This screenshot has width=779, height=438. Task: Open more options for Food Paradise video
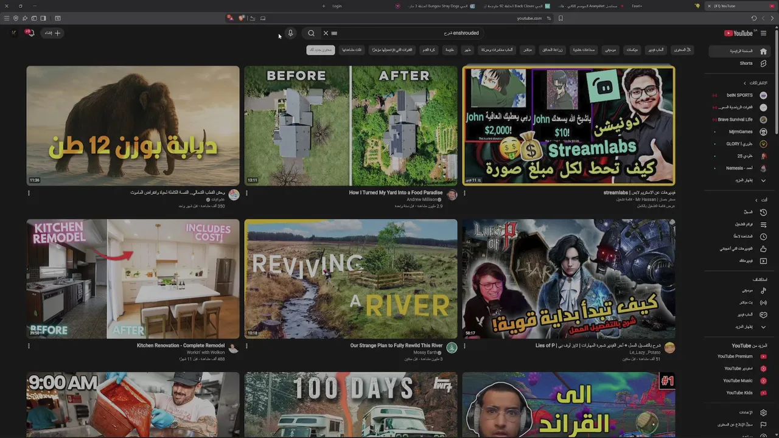(246, 193)
